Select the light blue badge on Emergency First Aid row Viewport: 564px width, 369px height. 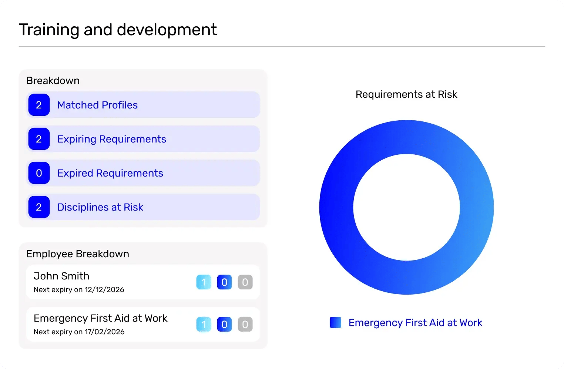coord(204,324)
